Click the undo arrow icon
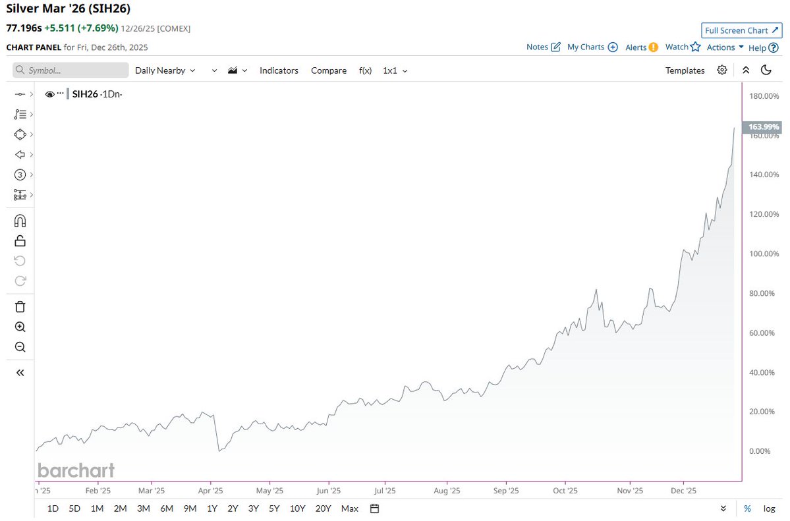Screen dimensions: 790x521 pyautogui.click(x=20, y=261)
